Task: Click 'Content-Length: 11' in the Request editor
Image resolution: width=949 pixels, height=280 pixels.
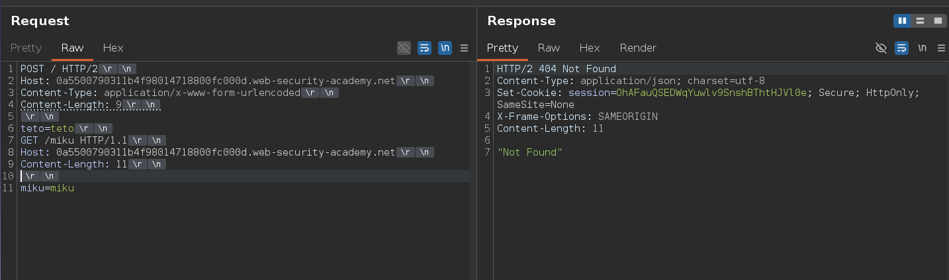Action: (x=73, y=164)
